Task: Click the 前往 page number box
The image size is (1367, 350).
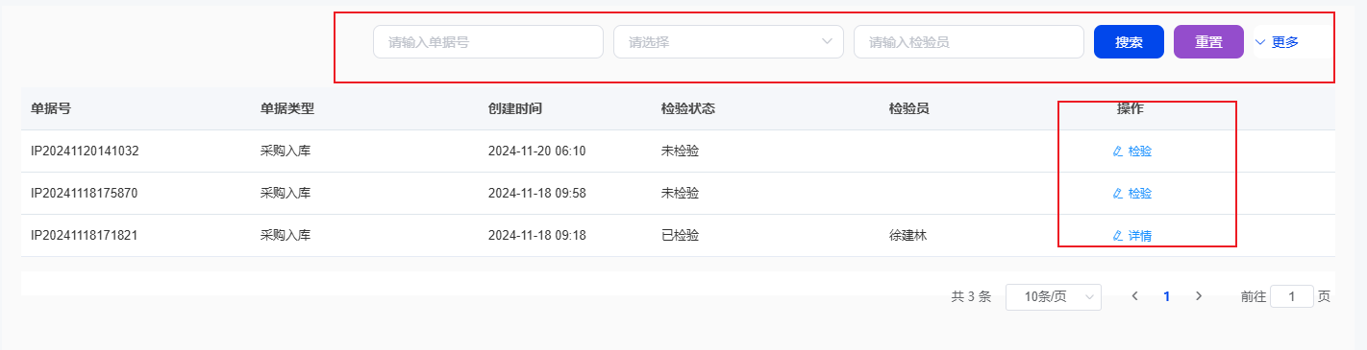Action: pos(1292,297)
